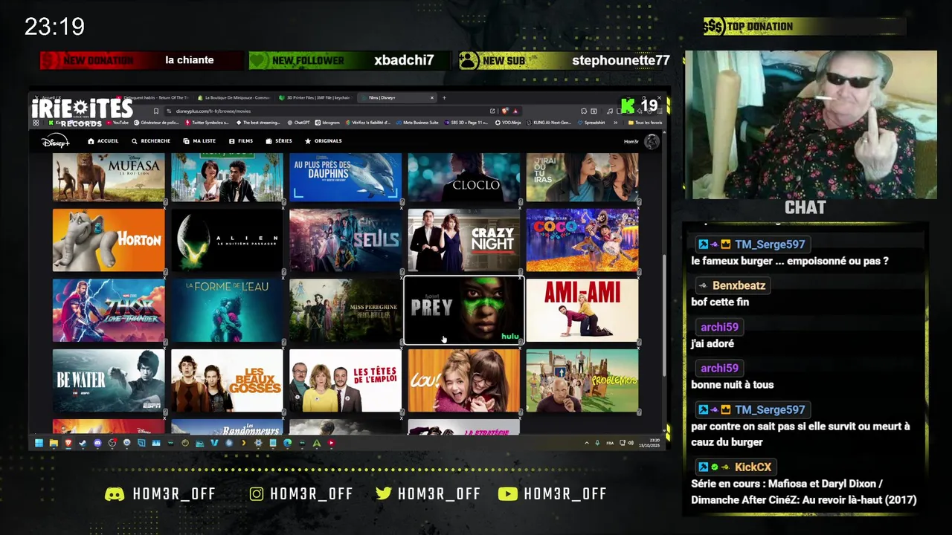Open the Lou! movie tile
This screenshot has width=952, height=535.
click(463, 380)
